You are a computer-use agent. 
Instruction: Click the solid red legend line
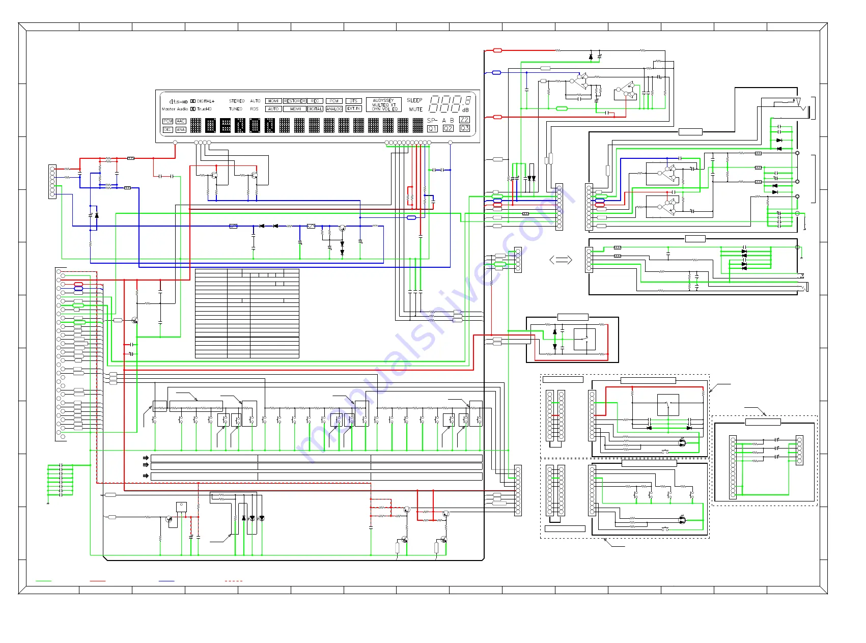pos(97,580)
